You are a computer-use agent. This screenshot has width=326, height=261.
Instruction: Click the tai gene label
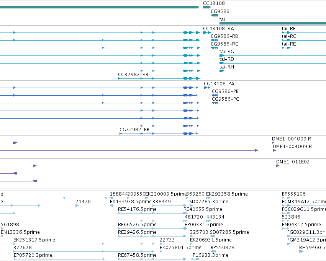pos(222,19)
